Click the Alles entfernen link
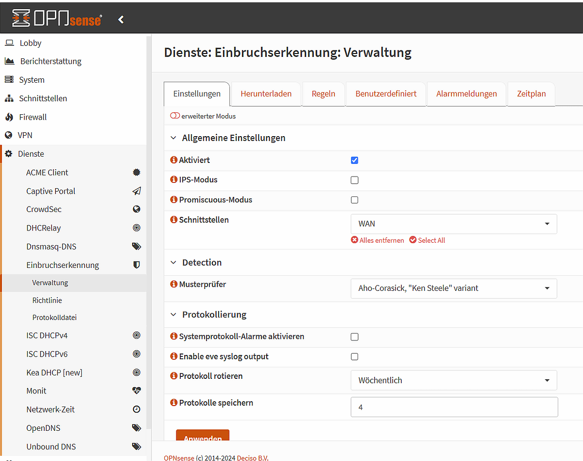The height and width of the screenshot is (461, 583). [377, 240]
